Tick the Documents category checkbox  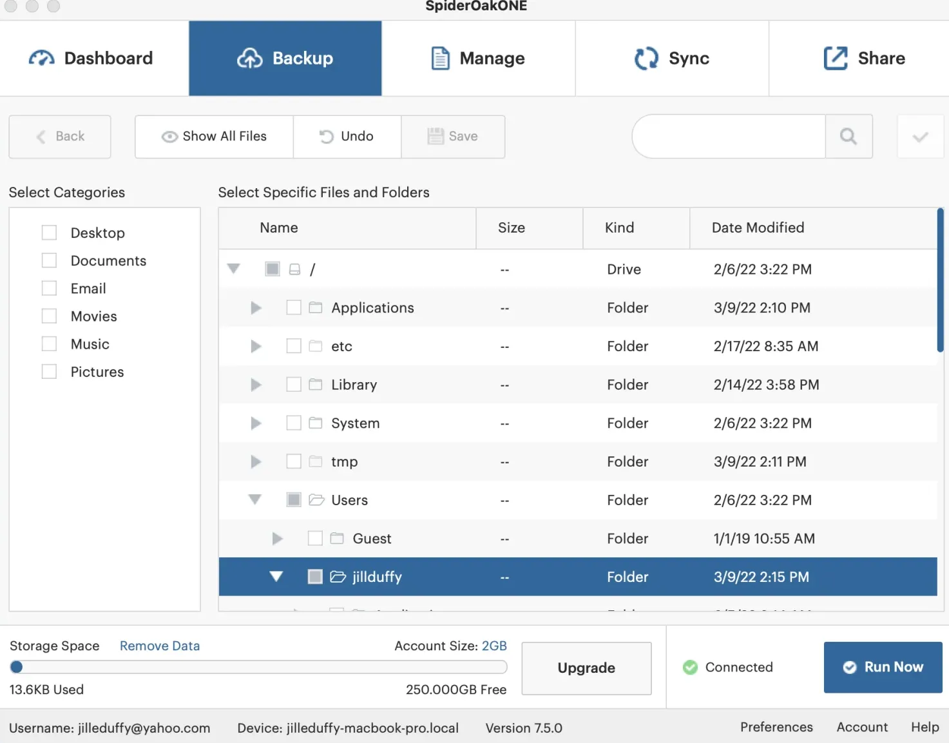49,260
